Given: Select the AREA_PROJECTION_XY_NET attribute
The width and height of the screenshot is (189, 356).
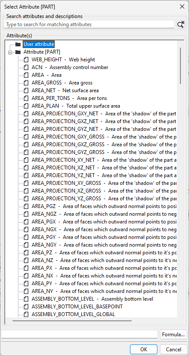Looking at the screenshot, I should pyautogui.click(x=104, y=160).
